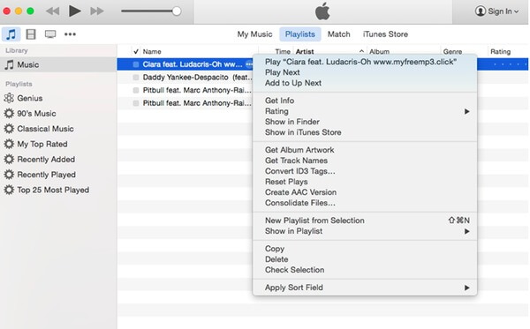Screen dimensions: 530x329
Task: Click the gear icon beside 90's Music
Action: tap(9, 114)
